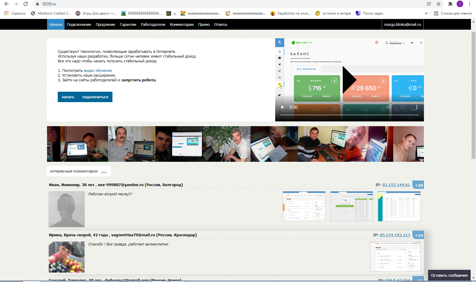Follow the 'видео обучение' link

[x=98, y=71]
